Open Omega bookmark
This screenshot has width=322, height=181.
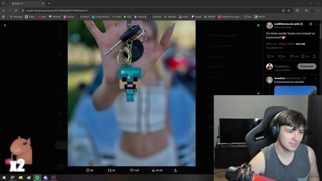(196, 17)
